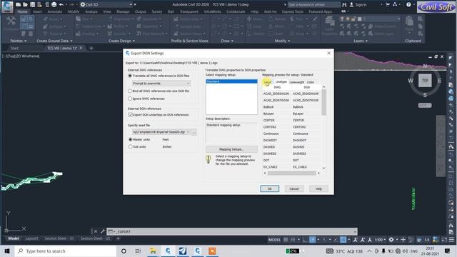Expand the Modify panel dropdown
457x257 pixels.
282,41
